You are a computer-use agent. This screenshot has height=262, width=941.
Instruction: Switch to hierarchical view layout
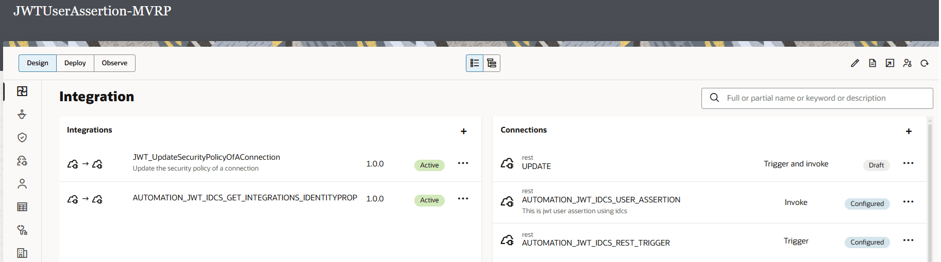(x=492, y=63)
